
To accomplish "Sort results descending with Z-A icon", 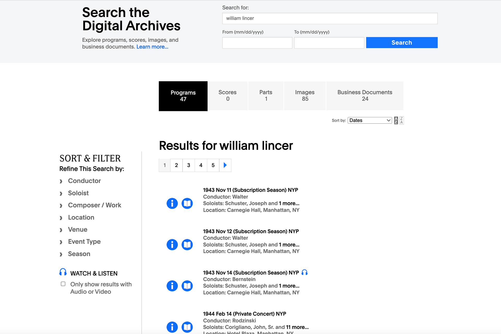I will click(x=402, y=120).
